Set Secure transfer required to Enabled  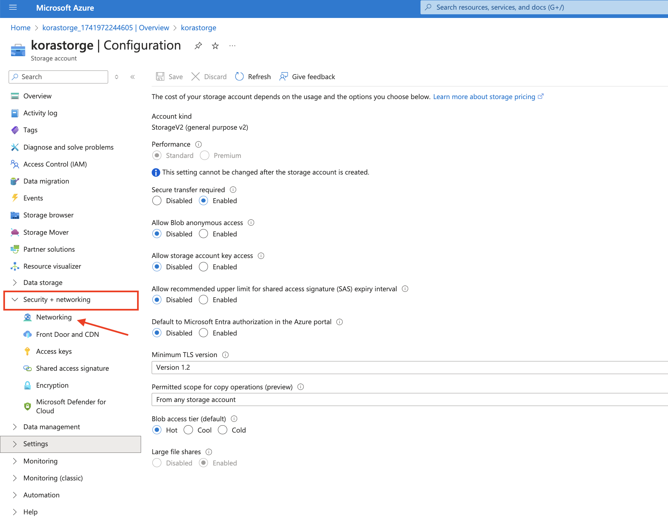tap(203, 201)
